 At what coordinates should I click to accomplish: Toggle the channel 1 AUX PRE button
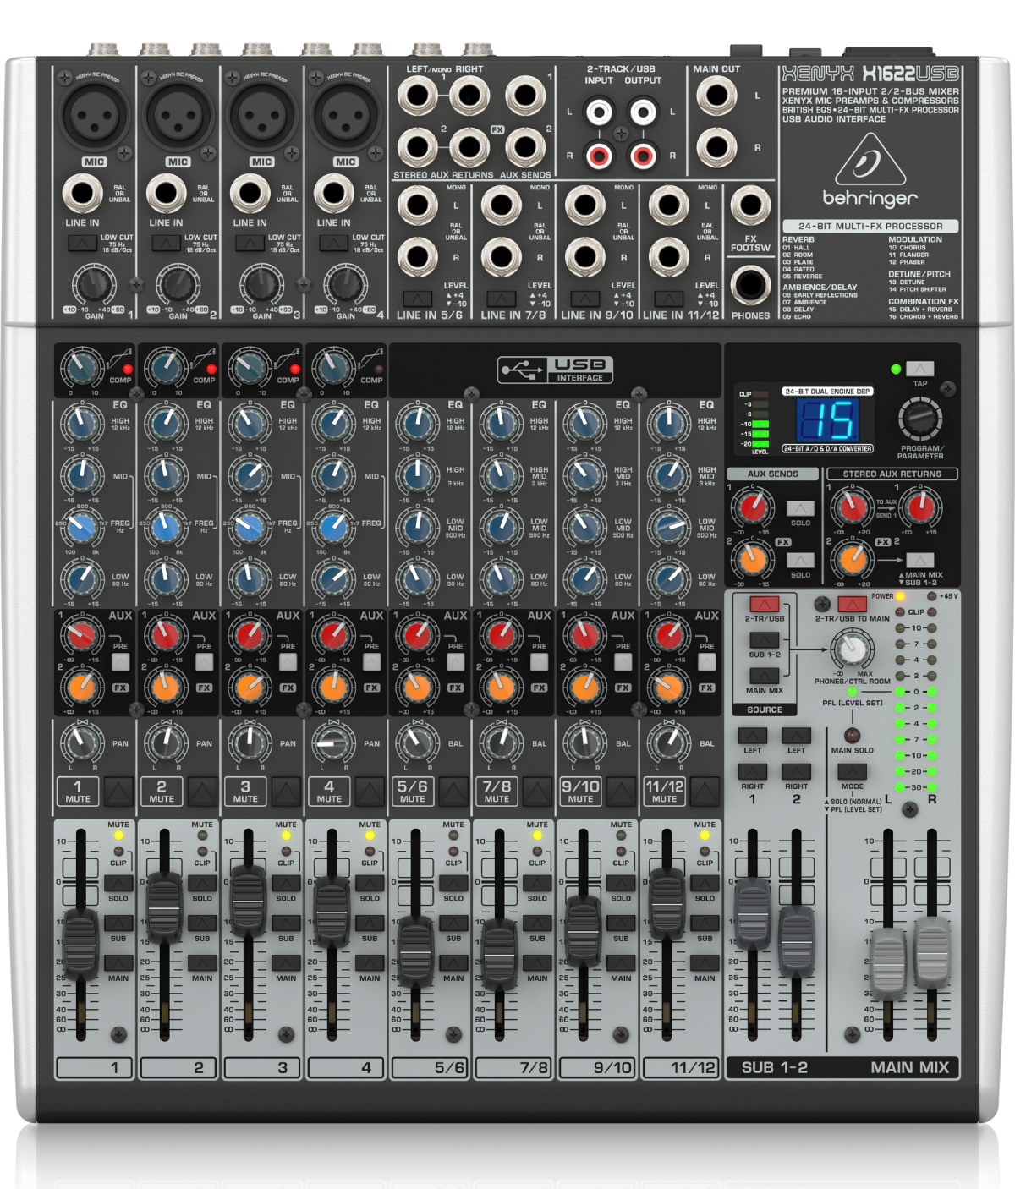[x=120, y=661]
